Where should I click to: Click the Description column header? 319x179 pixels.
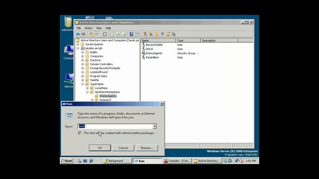pos(219,40)
